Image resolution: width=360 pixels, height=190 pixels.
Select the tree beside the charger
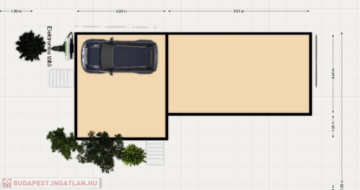[x=31, y=46]
